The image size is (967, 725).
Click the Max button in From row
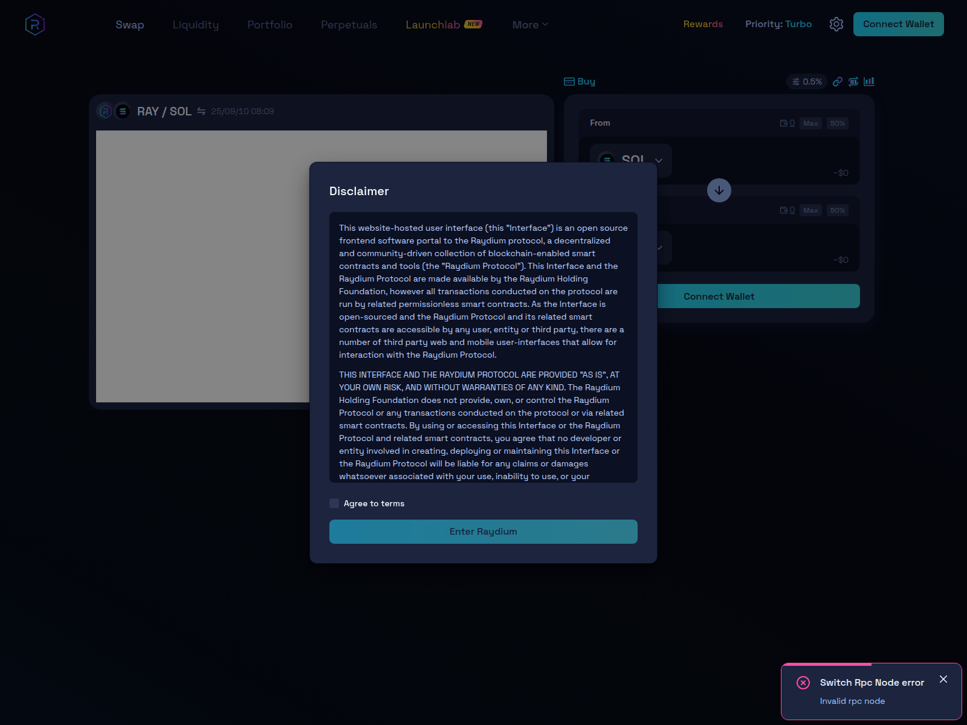(x=810, y=123)
